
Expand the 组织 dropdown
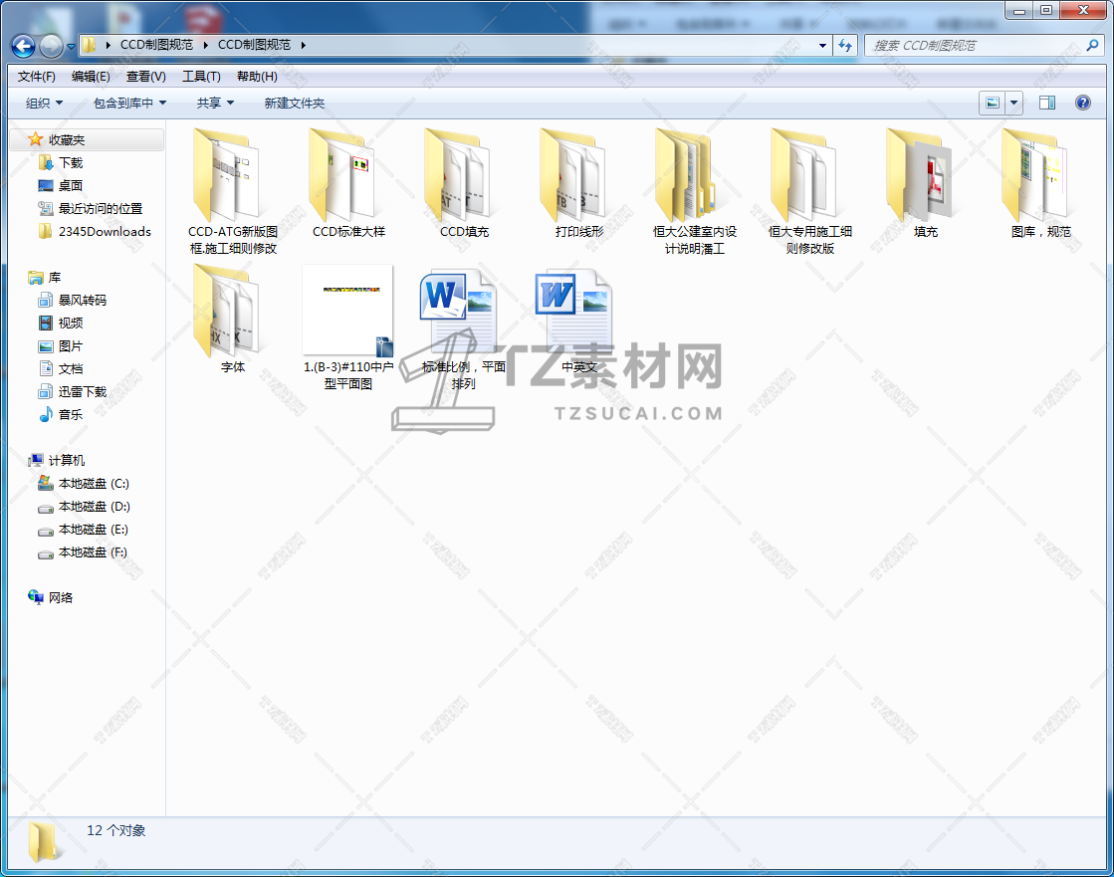(x=44, y=104)
